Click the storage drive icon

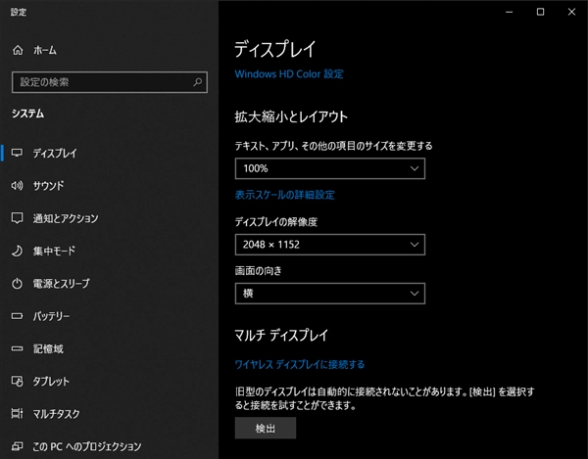coord(17,349)
